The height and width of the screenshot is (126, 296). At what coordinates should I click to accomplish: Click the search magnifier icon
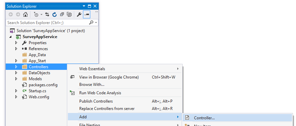pyautogui.click(x=91, y=23)
